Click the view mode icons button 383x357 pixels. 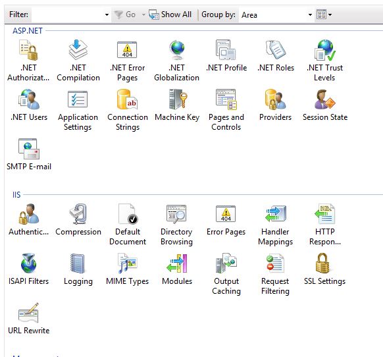321,14
